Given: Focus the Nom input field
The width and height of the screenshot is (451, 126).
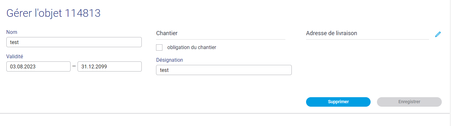Looking at the screenshot, I should (74, 42).
